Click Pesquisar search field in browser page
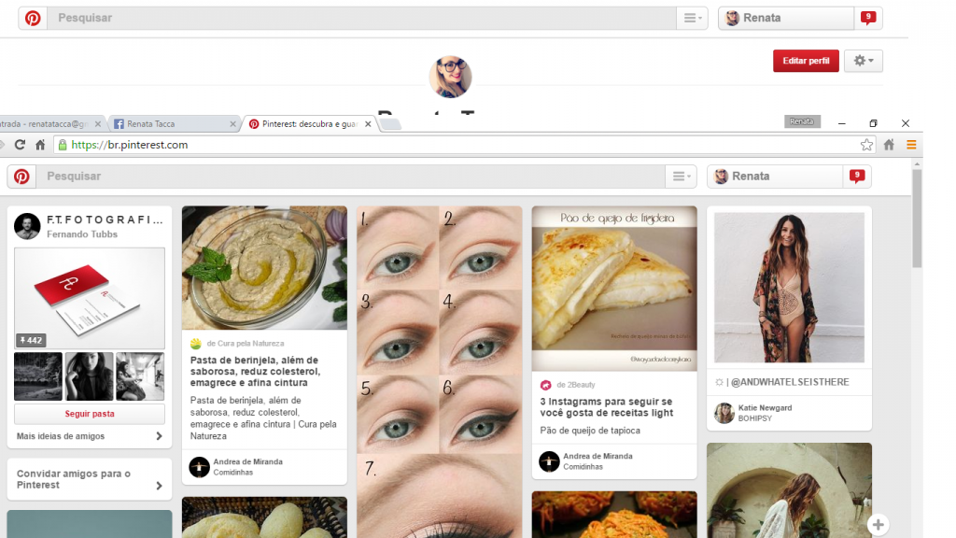 (x=351, y=177)
